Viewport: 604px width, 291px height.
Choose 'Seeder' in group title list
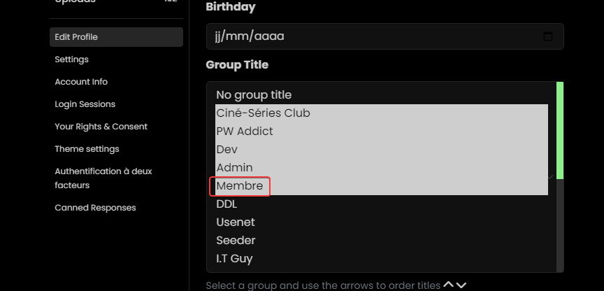click(x=236, y=241)
